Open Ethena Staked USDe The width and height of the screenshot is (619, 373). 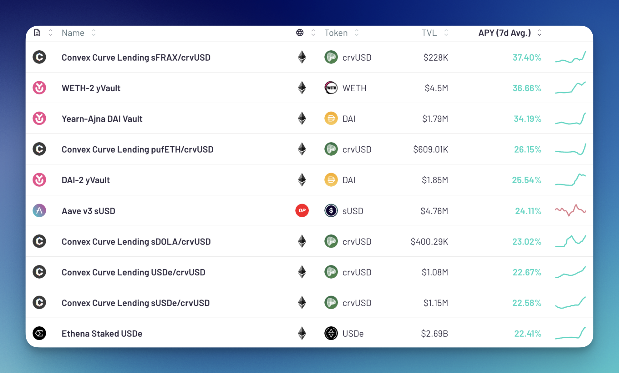[102, 334]
